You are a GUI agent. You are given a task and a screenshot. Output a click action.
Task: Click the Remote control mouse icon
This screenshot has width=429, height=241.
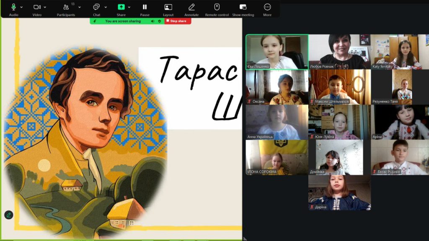tap(217, 7)
